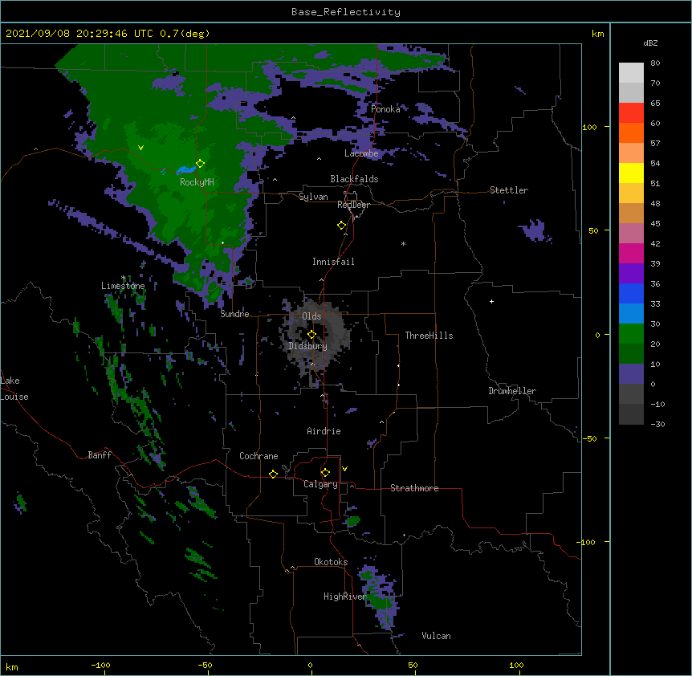Click the white plus marker west of Drumheller
Viewport: 692px width, 676px height.
click(491, 301)
